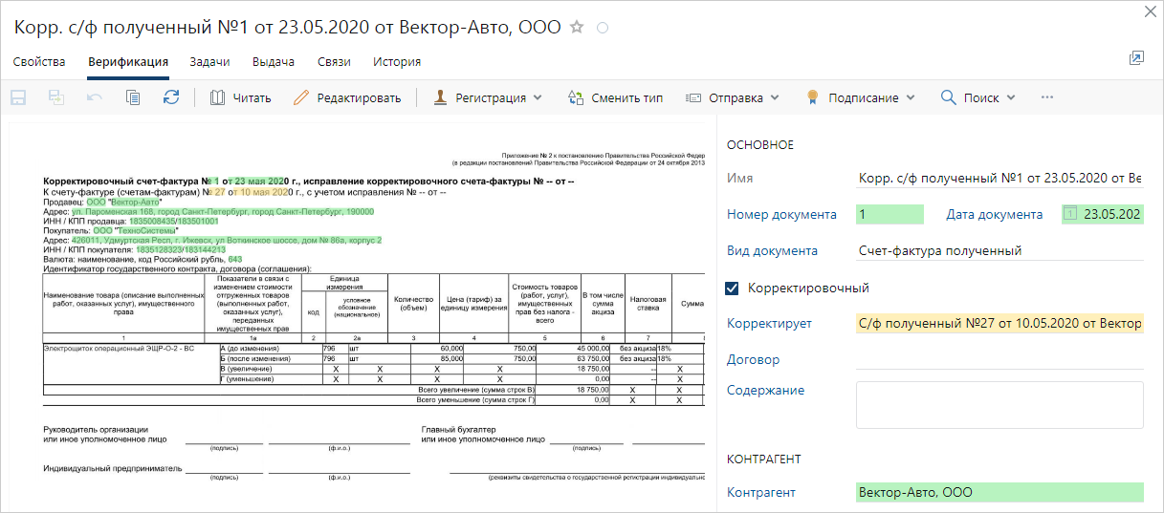
Task: Open the more actions ellipsis menu
Action: pyautogui.click(x=1047, y=97)
